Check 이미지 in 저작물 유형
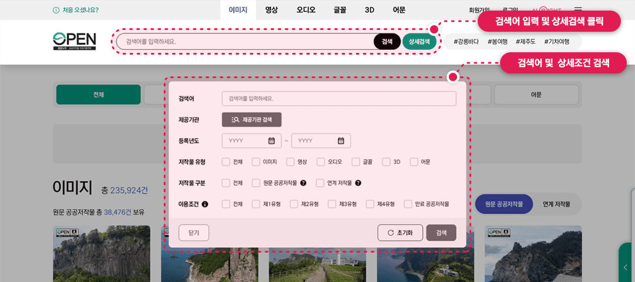 pyautogui.click(x=256, y=162)
